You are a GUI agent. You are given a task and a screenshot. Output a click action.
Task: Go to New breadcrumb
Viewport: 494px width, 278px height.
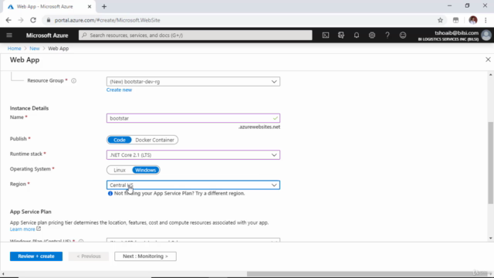(35, 49)
